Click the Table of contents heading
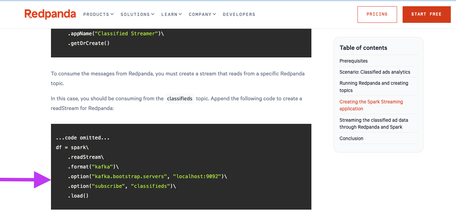 [x=363, y=48]
